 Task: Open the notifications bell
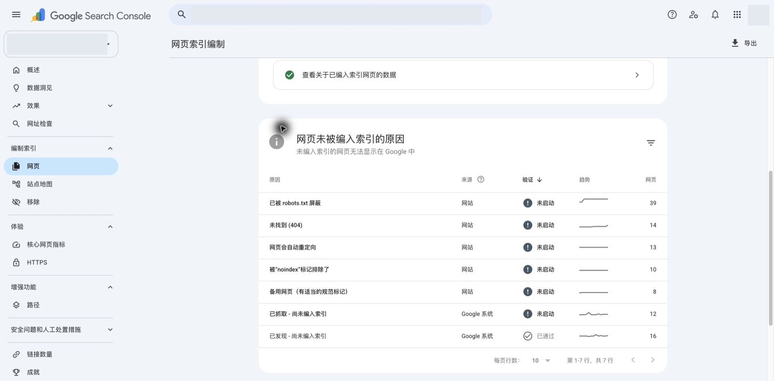click(x=715, y=15)
